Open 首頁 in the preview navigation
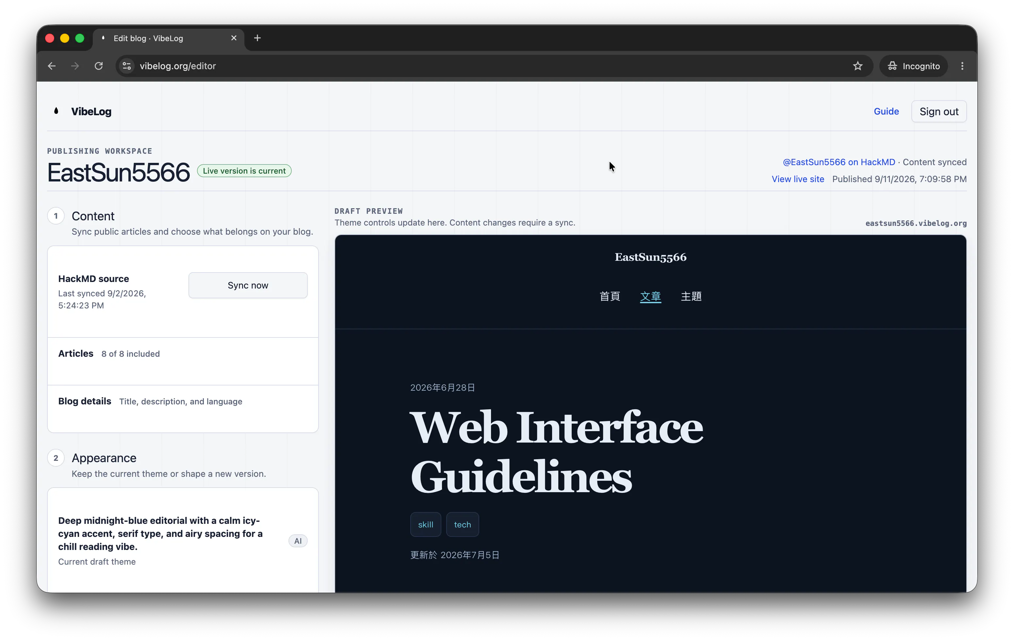The width and height of the screenshot is (1014, 641). [x=610, y=297]
